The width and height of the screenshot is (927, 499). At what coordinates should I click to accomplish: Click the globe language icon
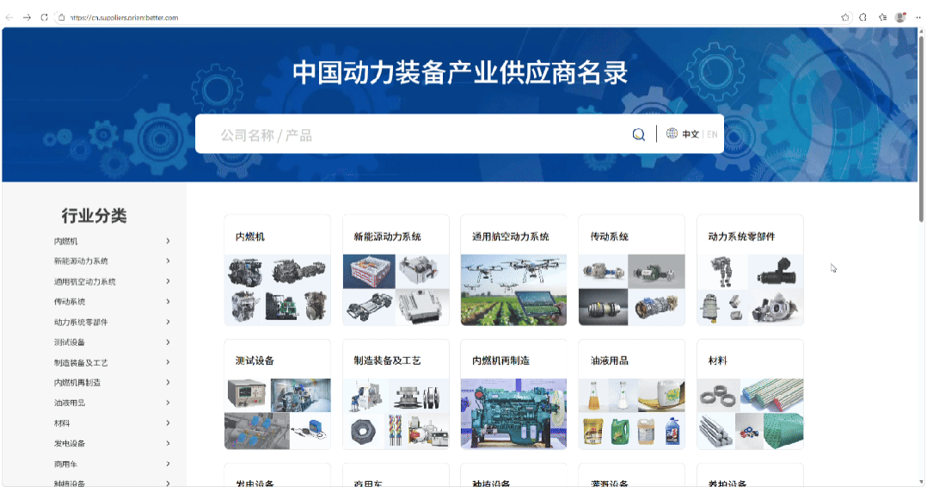(x=672, y=133)
